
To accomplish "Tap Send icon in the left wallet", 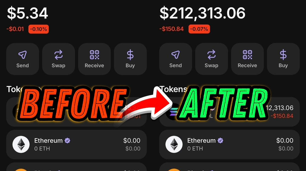I will tap(23, 55).
